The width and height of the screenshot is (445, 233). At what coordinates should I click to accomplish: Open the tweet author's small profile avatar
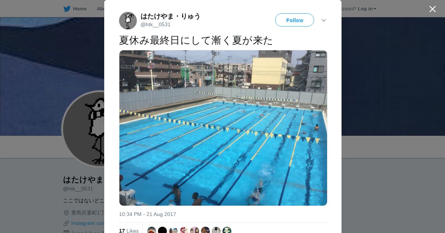pos(128,21)
